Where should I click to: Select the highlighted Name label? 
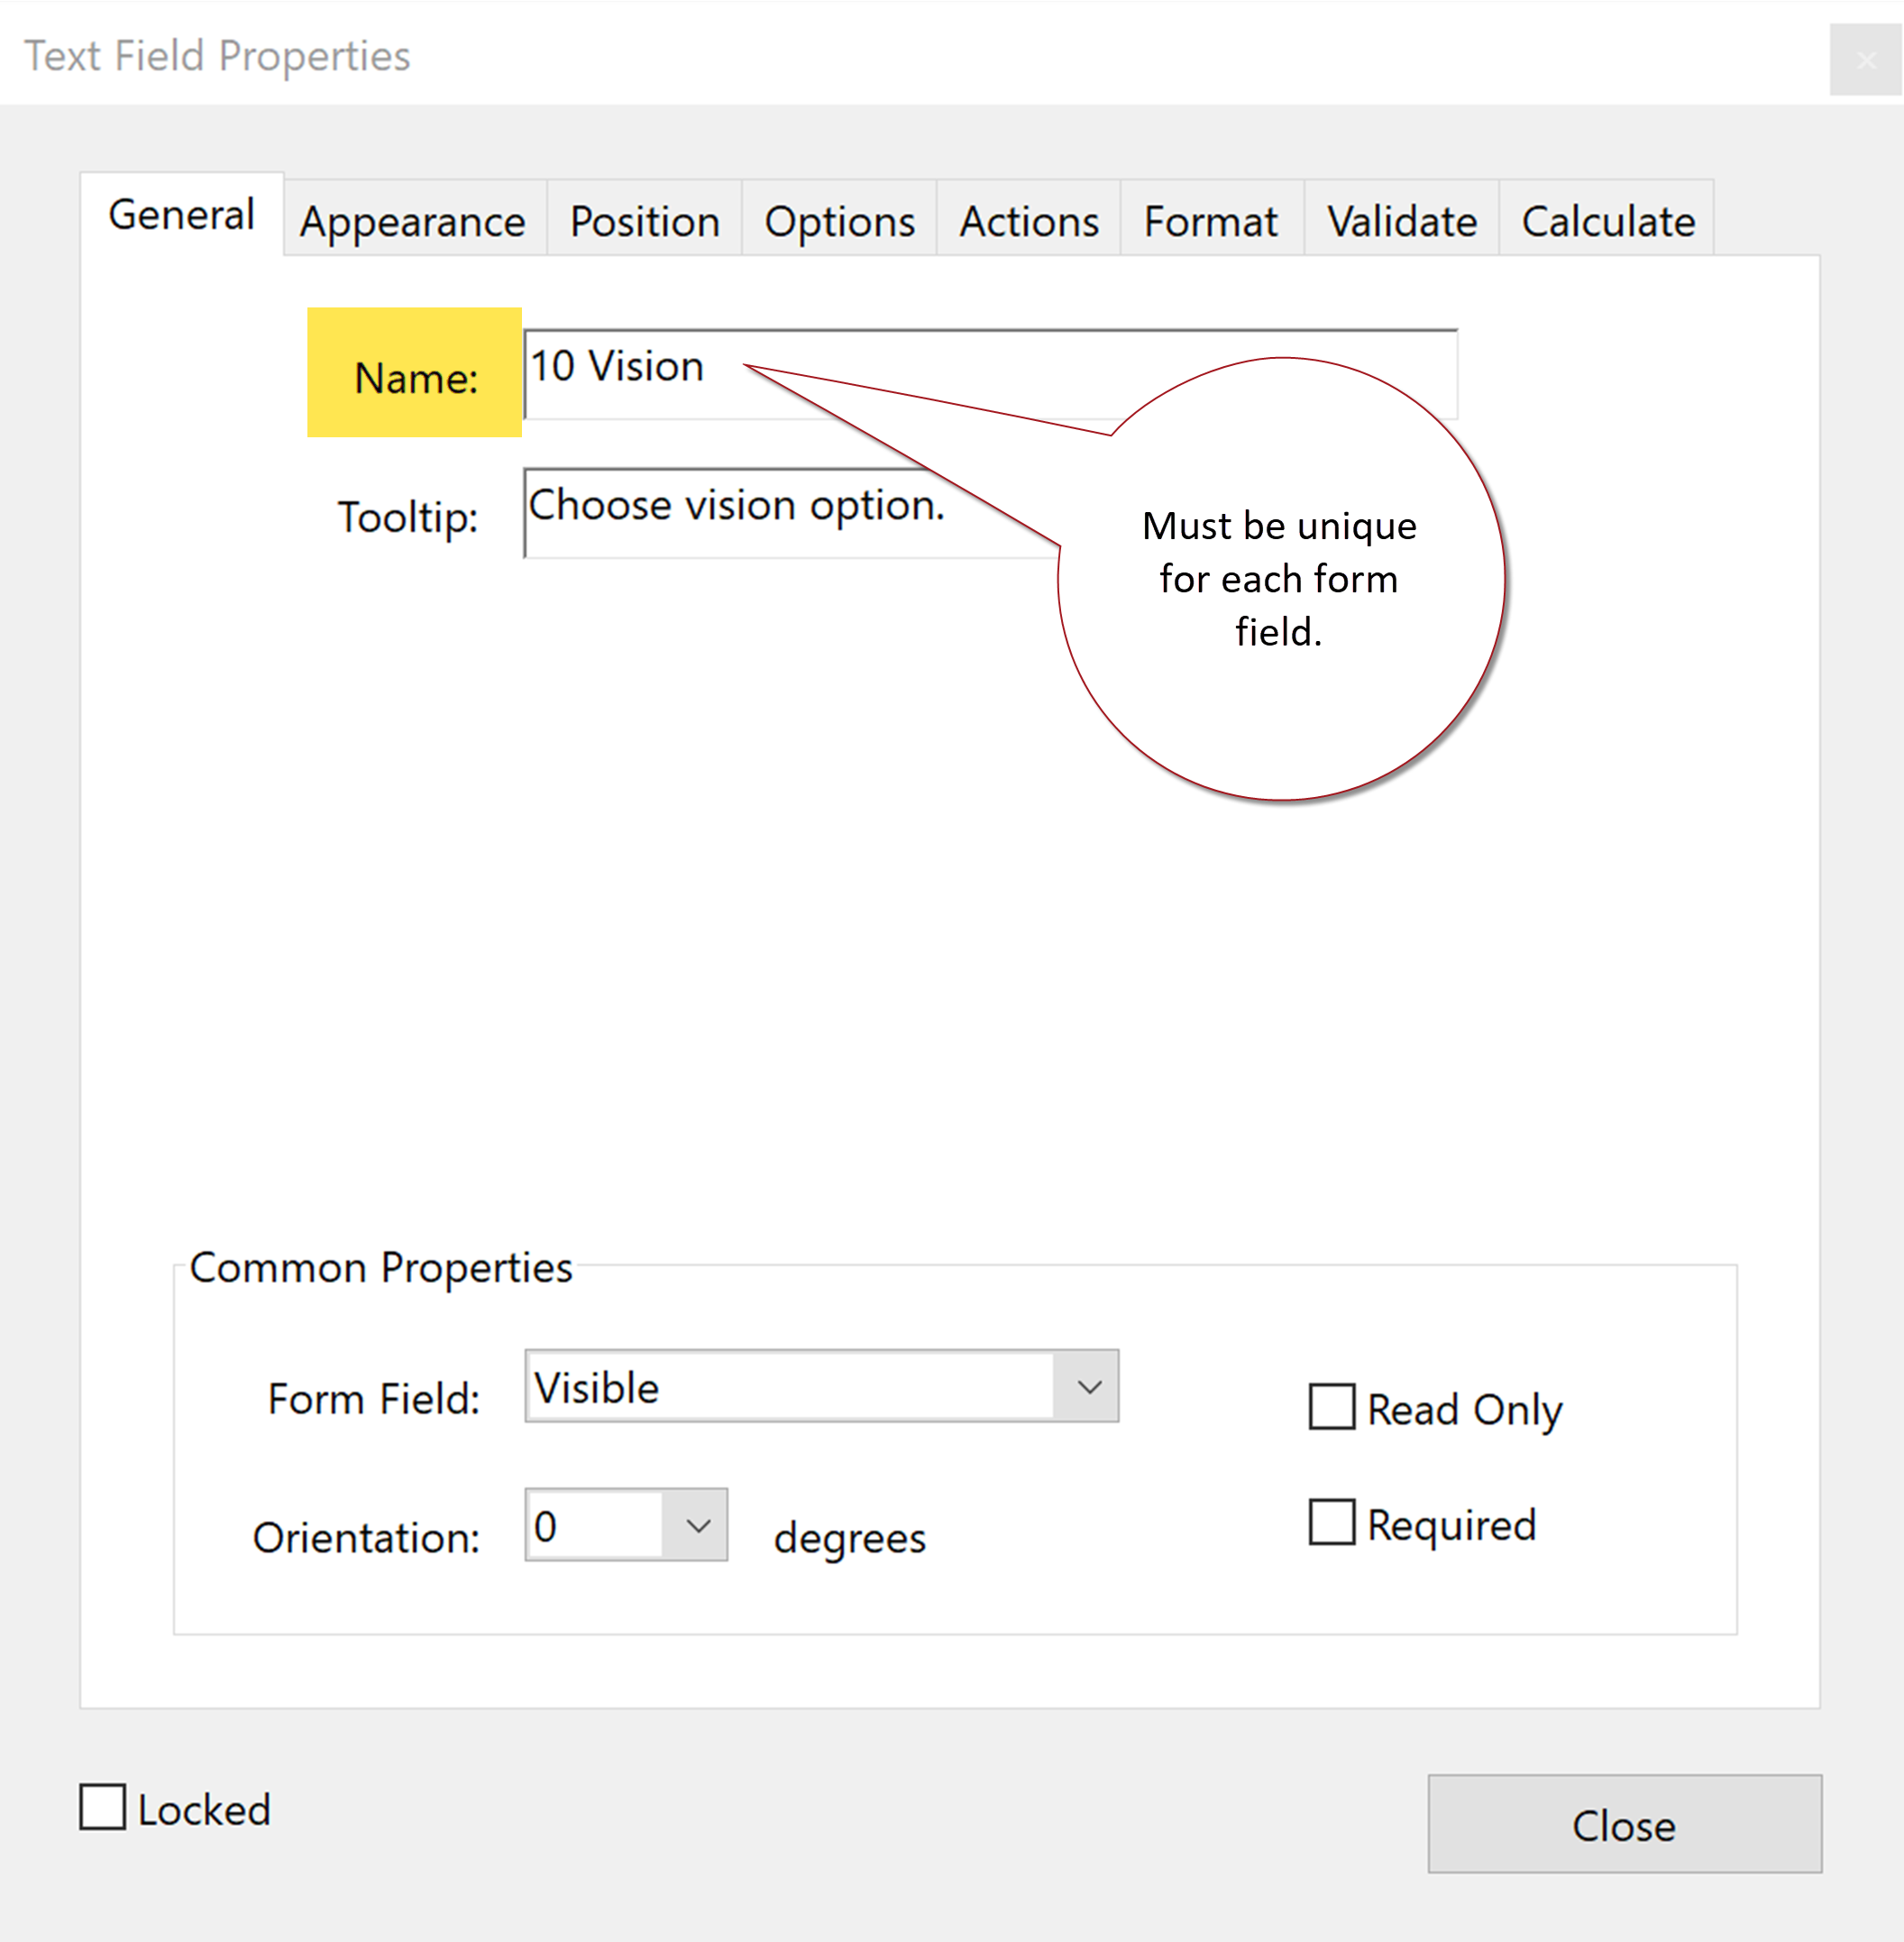point(413,376)
